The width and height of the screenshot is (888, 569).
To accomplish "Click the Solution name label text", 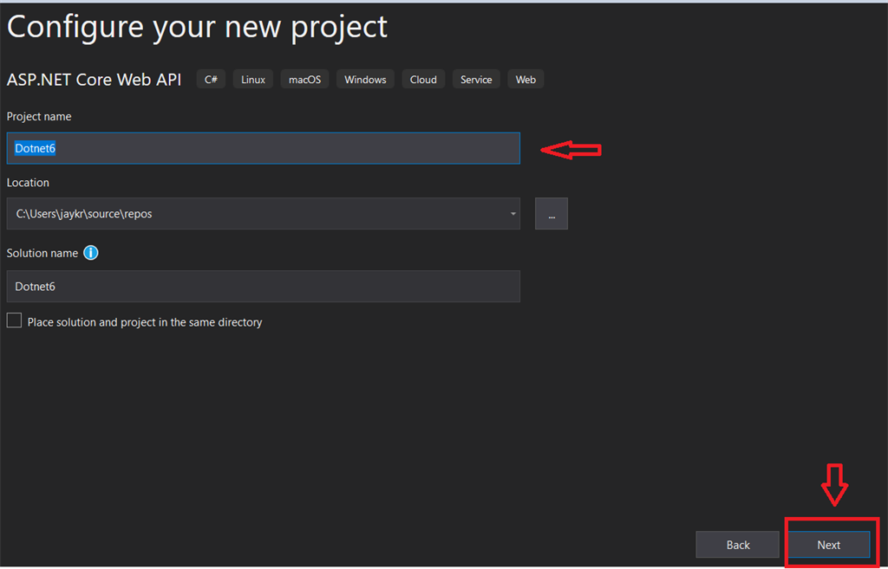I will point(42,253).
